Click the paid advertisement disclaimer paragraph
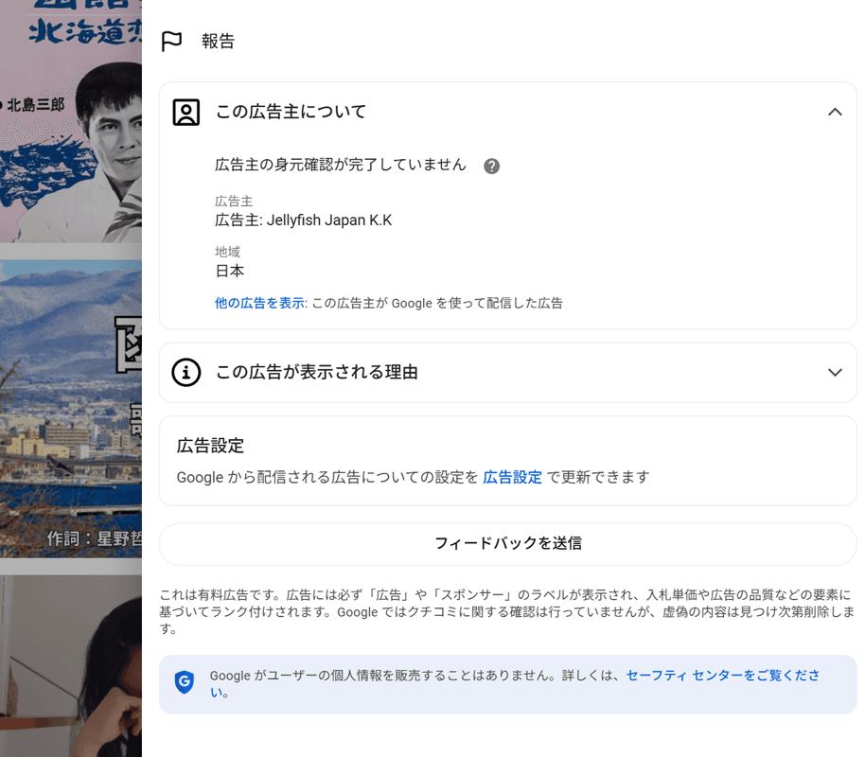Viewport: 865px width, 757px height. tap(507, 612)
